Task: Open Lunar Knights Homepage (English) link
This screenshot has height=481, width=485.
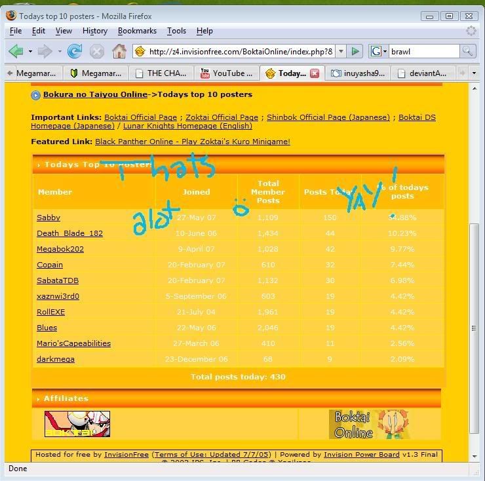Action: [x=187, y=126]
